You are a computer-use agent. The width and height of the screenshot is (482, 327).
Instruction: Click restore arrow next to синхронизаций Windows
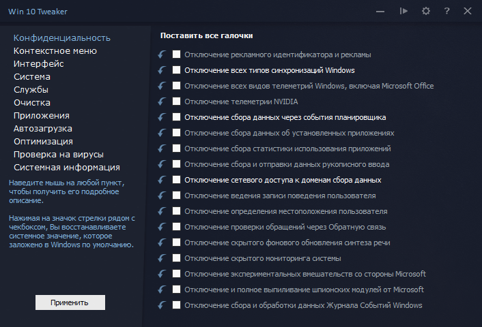[162, 70]
